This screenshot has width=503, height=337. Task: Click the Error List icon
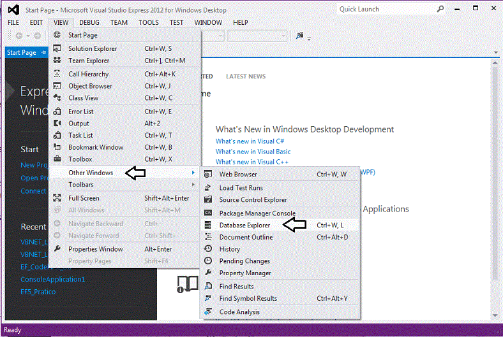(57, 111)
